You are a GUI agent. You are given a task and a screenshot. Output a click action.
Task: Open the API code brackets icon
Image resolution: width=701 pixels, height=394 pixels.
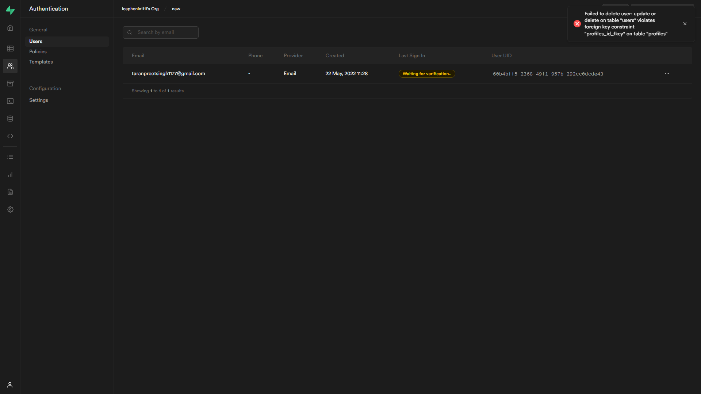click(10, 136)
